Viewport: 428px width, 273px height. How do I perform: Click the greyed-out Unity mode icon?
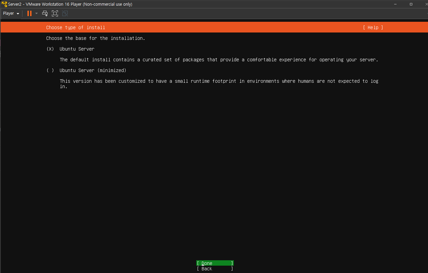[x=65, y=13]
